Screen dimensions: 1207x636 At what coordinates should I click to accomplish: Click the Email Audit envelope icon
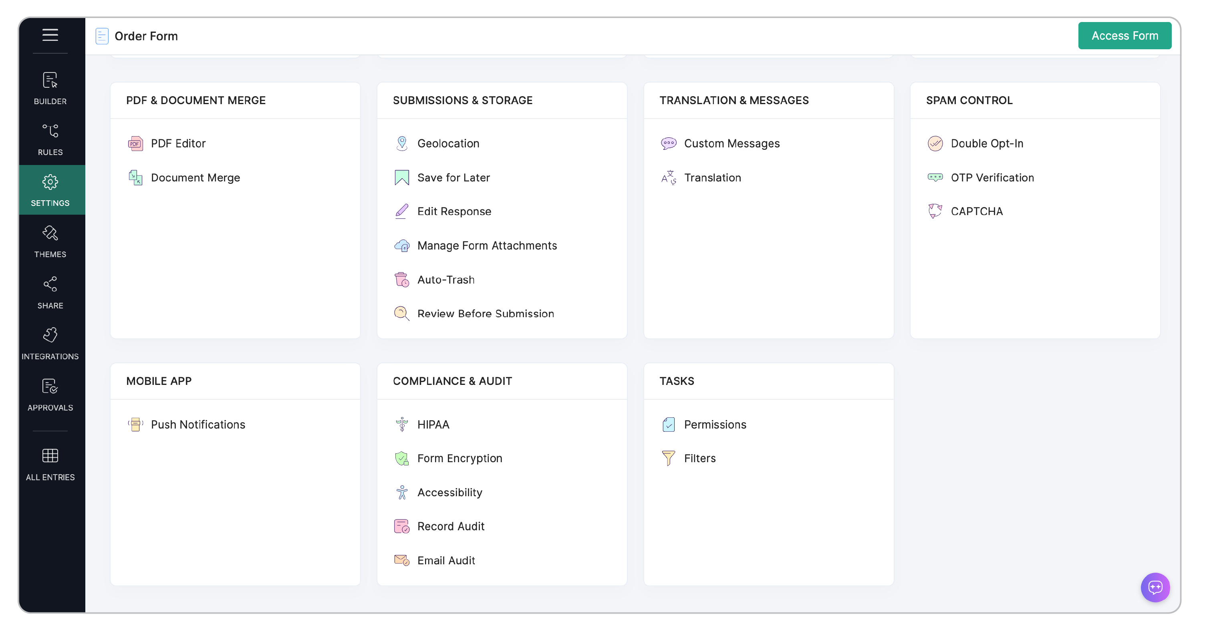click(401, 560)
